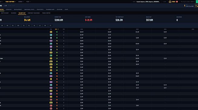Expand the League dropdown menu

pyautogui.click(x=21, y=2)
